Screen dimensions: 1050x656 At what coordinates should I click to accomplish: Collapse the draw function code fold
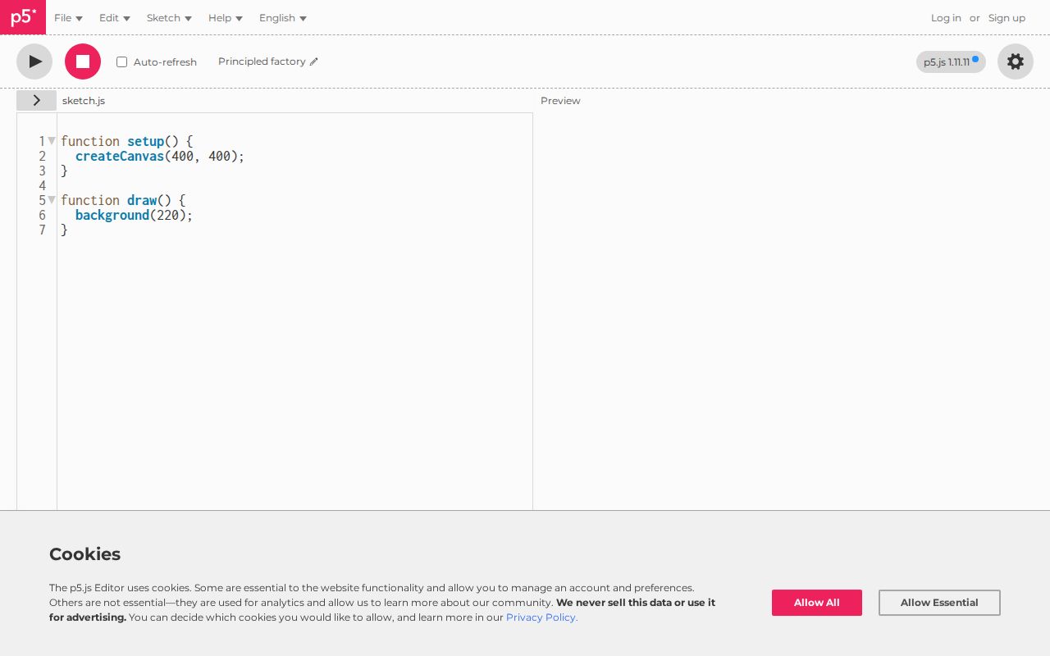51,200
